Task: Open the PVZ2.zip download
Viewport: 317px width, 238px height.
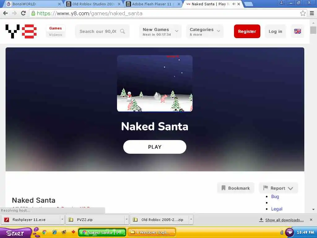Action: point(95,220)
